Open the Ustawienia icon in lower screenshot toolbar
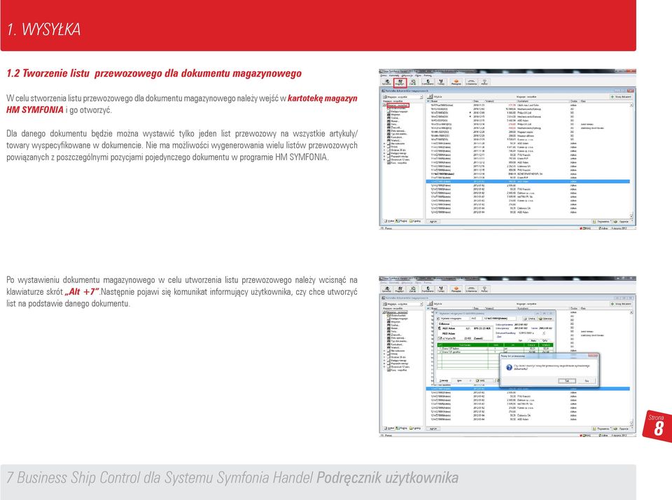The height and width of the screenshot is (500, 672). pyautogui.click(x=471, y=289)
